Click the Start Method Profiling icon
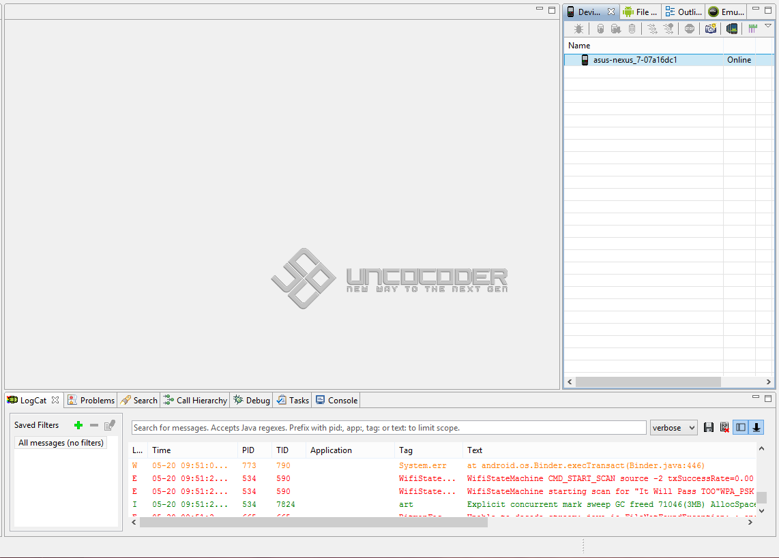The width and height of the screenshot is (779, 558). pos(668,29)
